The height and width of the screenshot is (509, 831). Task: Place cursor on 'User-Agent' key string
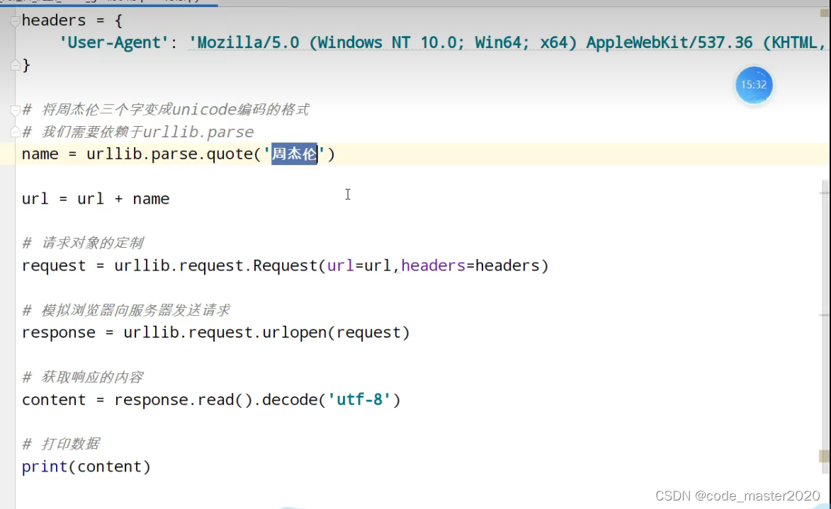pyautogui.click(x=114, y=42)
